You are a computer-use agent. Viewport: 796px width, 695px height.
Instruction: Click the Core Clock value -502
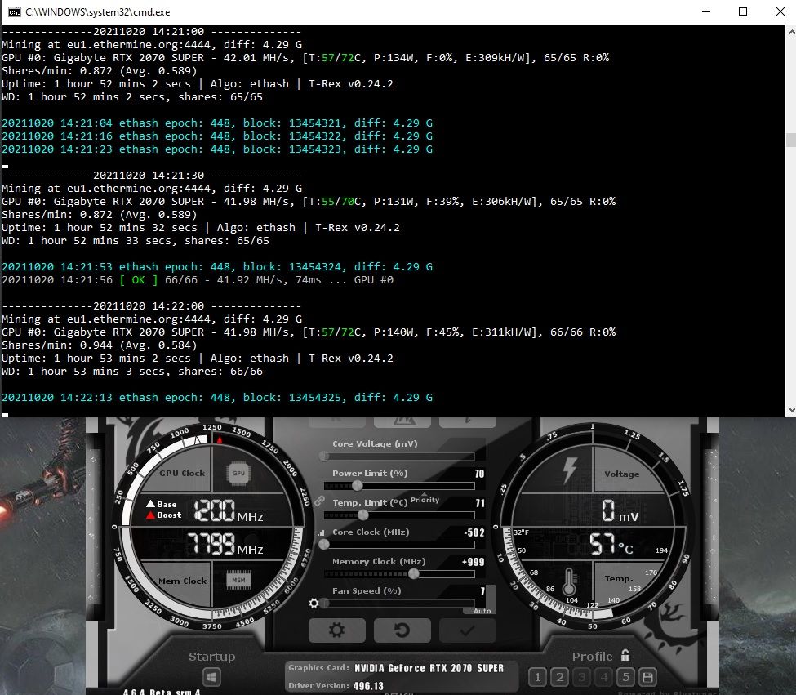coord(474,532)
